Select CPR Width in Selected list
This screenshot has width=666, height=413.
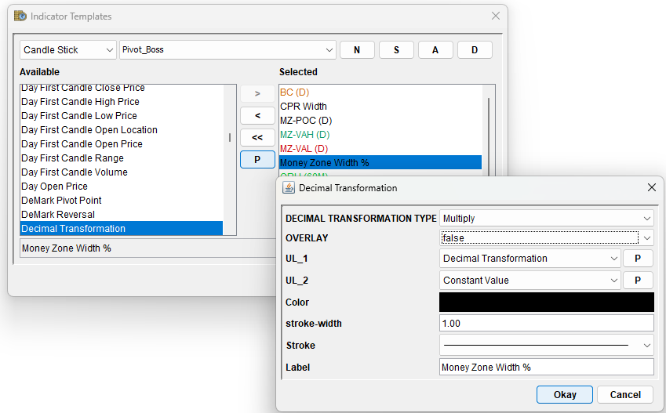[304, 107]
